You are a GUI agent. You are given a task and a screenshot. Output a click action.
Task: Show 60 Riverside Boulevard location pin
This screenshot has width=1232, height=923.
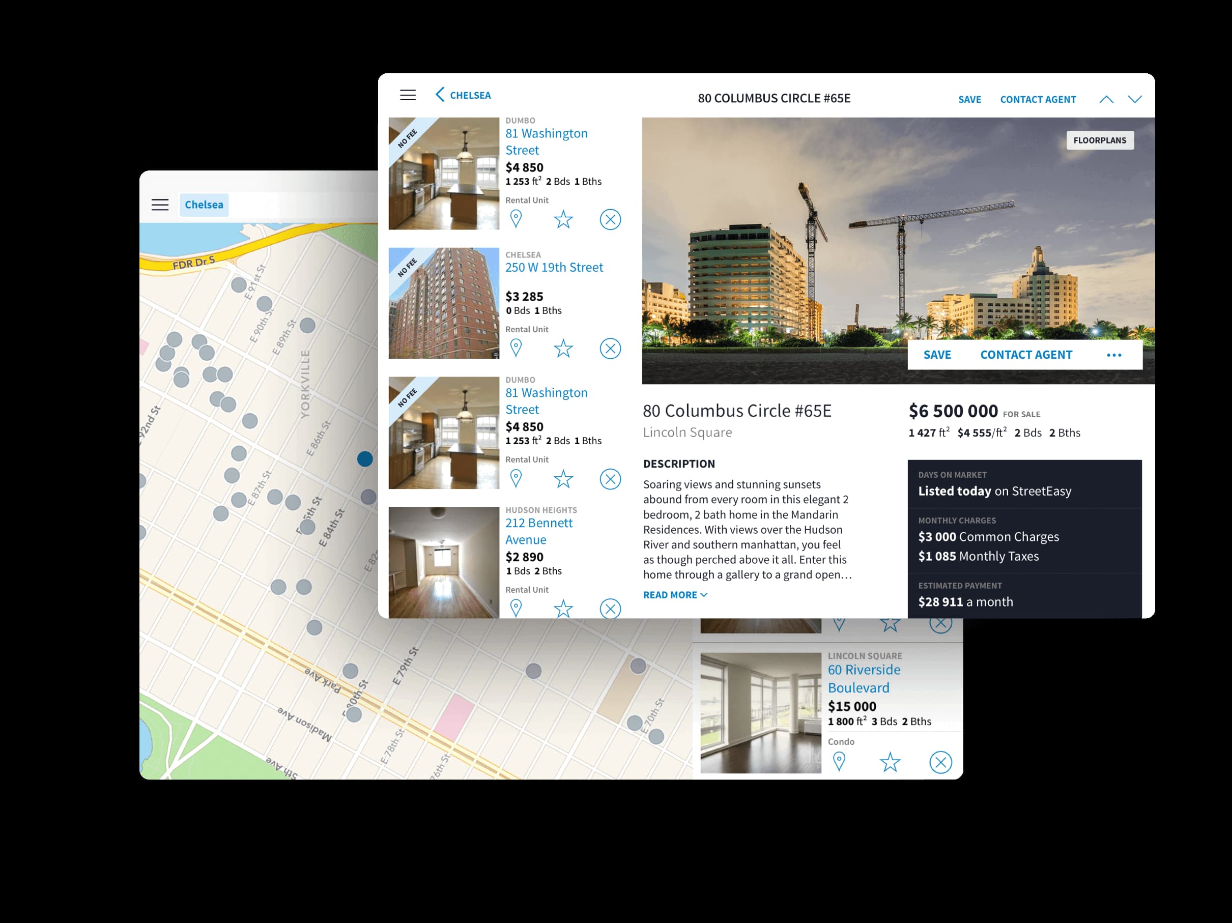click(839, 762)
